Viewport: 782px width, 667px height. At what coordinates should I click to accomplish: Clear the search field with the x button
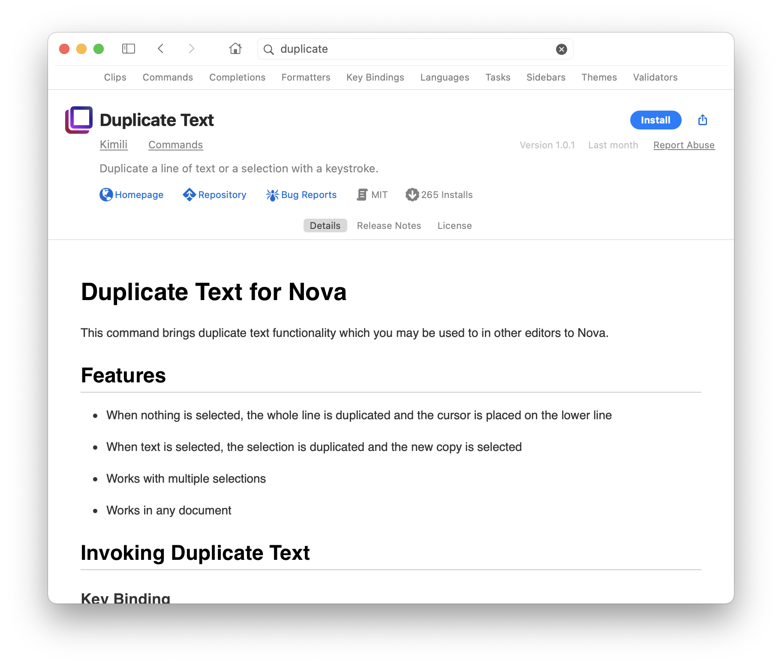tap(561, 49)
